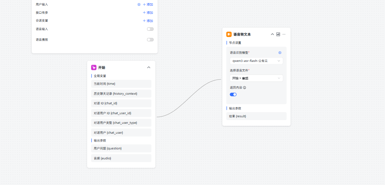The image size is (385, 185).
Task: Click the chart icon in 语音转文本 header
Action: pyautogui.click(x=278, y=34)
